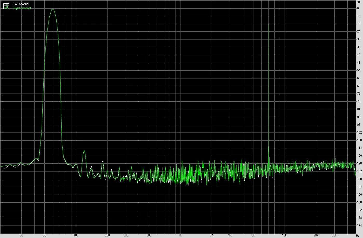Click the 20K frequency axis label
The image size is (363, 238).
click(x=316, y=235)
